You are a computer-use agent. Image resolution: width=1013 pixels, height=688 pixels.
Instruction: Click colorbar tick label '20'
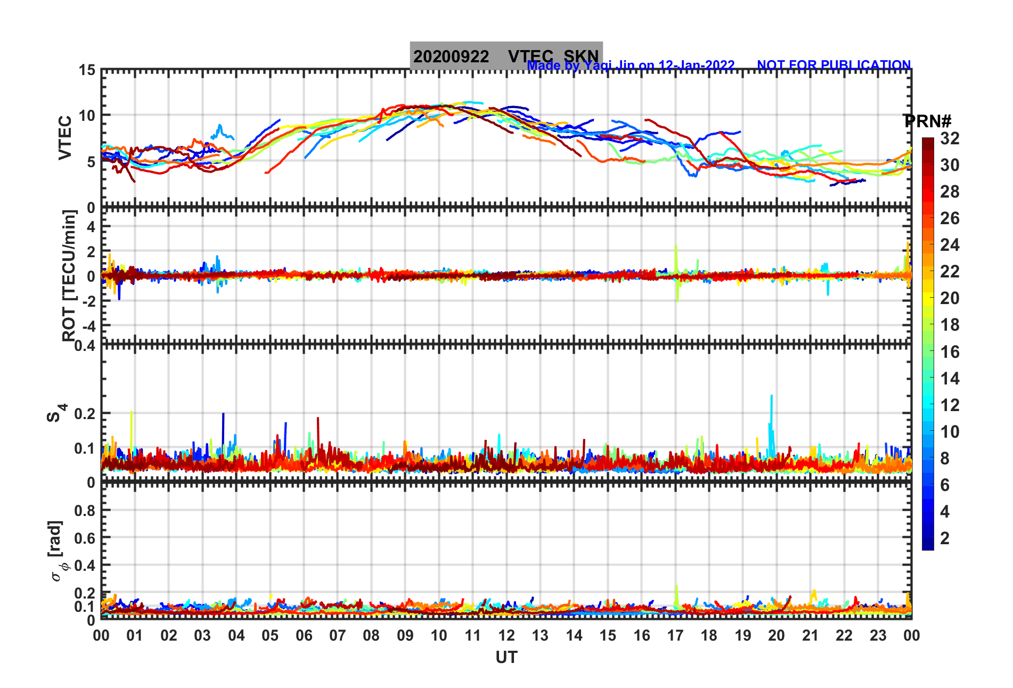950,298
